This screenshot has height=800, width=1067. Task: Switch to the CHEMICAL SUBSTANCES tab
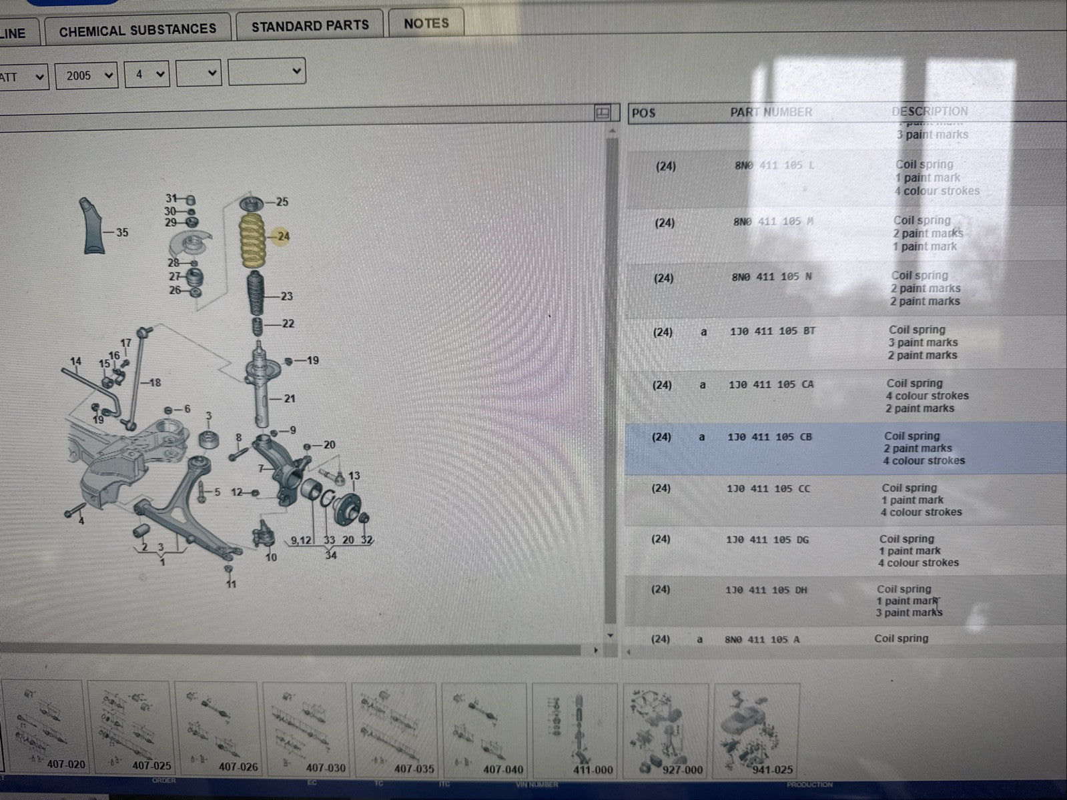(137, 30)
